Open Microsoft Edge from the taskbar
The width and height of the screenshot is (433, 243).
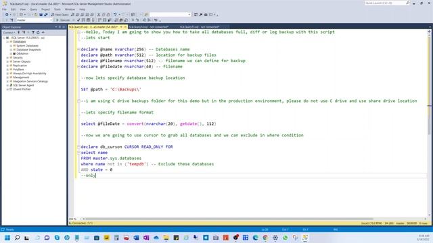[x=256, y=238]
